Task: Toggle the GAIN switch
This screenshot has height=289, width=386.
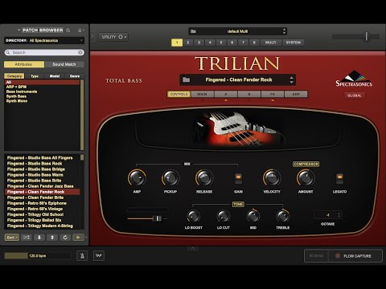Action: 238,179
